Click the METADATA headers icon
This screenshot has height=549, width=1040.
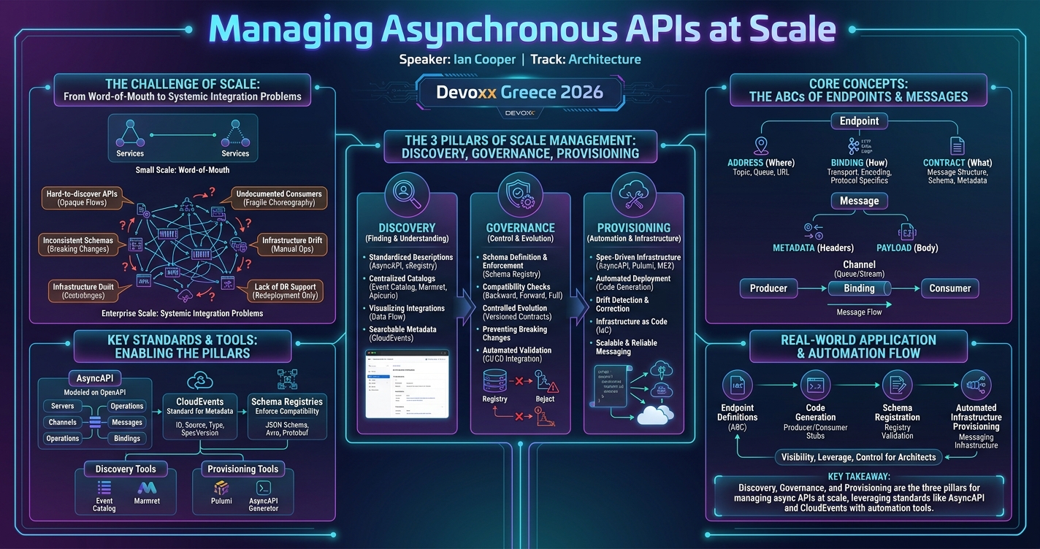813,231
